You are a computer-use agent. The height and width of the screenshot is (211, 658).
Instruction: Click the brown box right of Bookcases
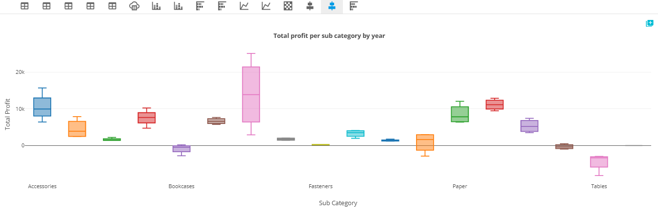tap(216, 121)
